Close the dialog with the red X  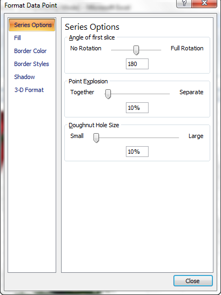pos(204,3)
